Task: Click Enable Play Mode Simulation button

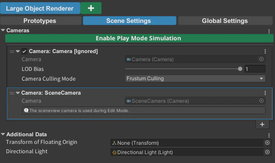Action: tap(139, 38)
